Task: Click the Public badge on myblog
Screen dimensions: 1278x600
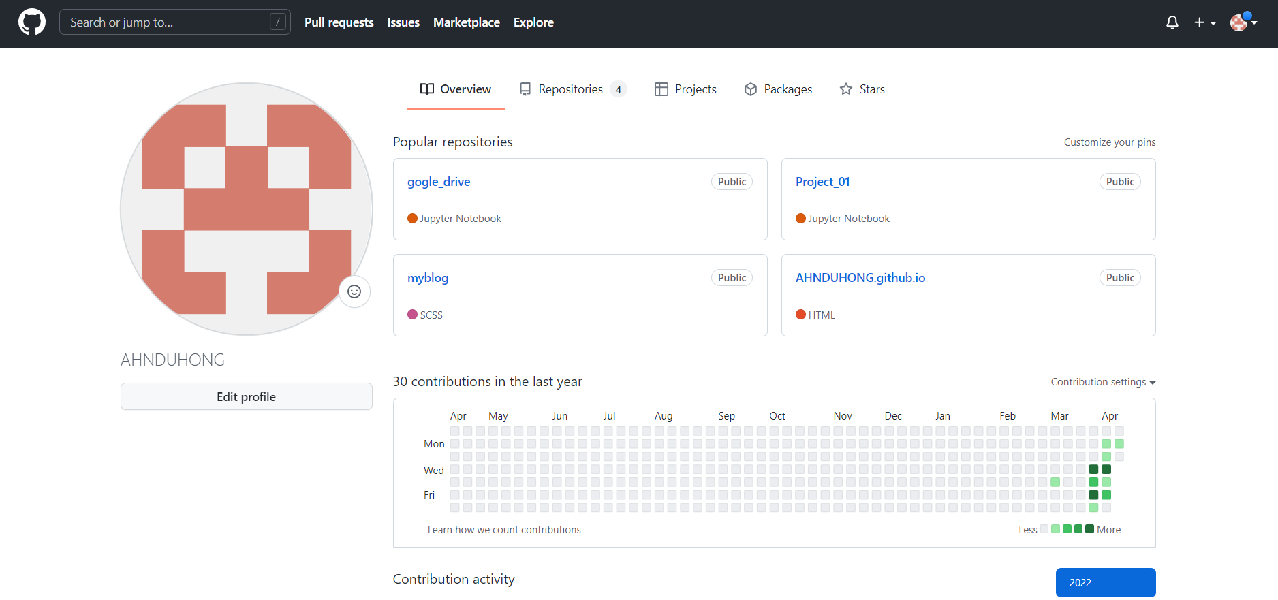Action: [x=732, y=278]
